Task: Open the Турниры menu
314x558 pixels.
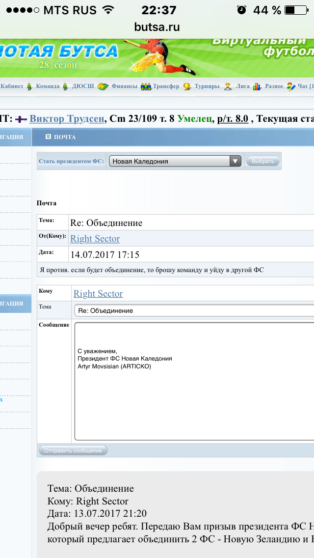Action: click(x=207, y=86)
